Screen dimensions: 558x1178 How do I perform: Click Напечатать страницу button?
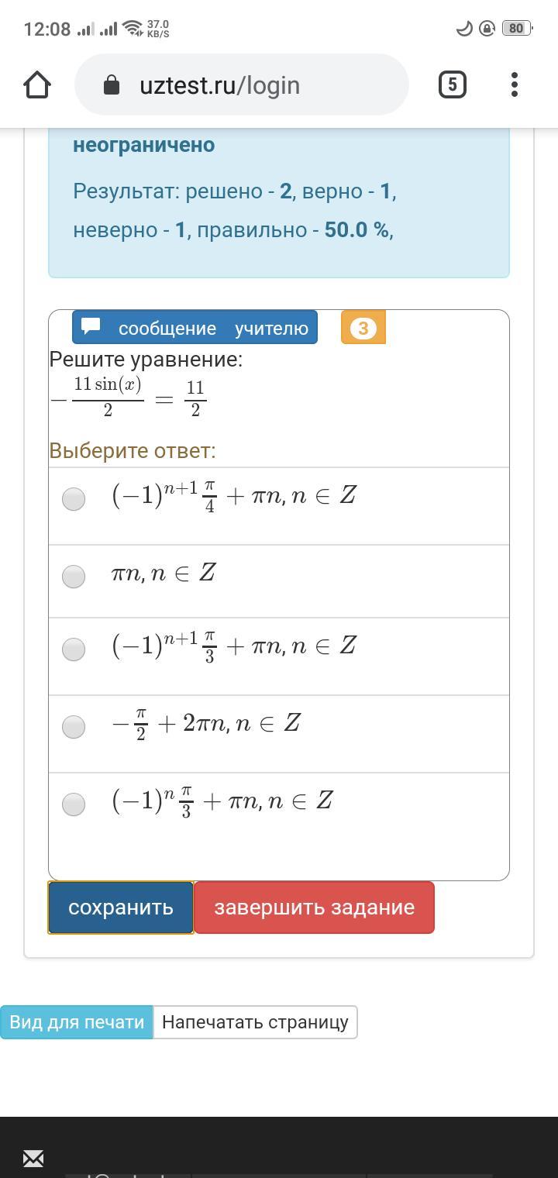click(x=255, y=1022)
